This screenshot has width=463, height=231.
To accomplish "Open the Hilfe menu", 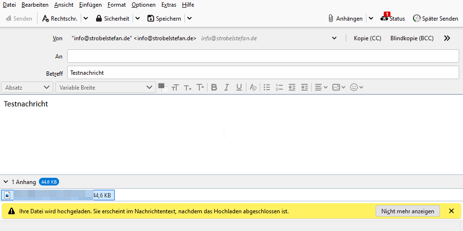I will pyautogui.click(x=188, y=5).
